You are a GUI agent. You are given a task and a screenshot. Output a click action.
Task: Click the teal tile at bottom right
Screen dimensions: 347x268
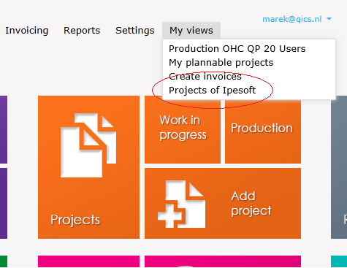339,261
